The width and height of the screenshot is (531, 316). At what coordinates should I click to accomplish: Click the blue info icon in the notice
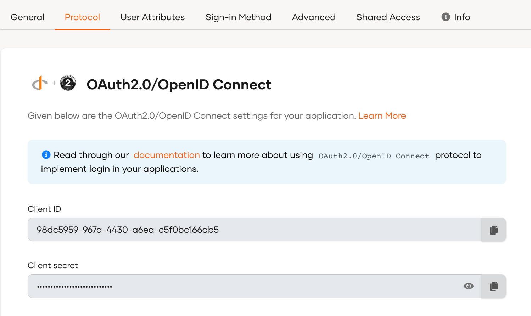(x=46, y=155)
